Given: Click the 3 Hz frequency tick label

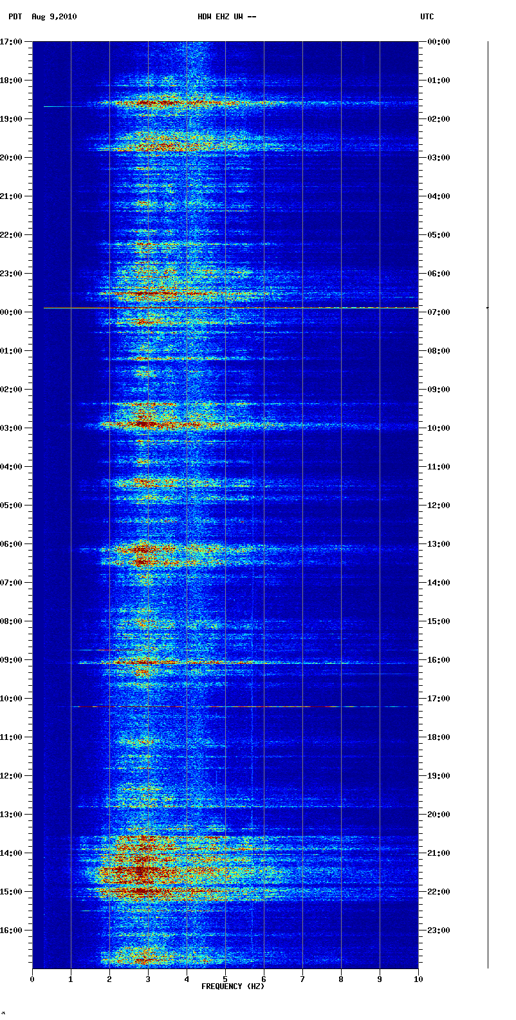Looking at the screenshot, I should point(148,979).
